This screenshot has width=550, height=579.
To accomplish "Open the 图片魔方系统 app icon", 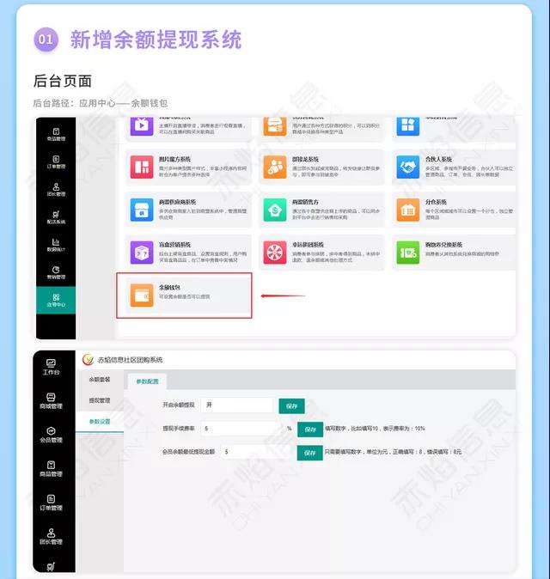I will 141,167.
